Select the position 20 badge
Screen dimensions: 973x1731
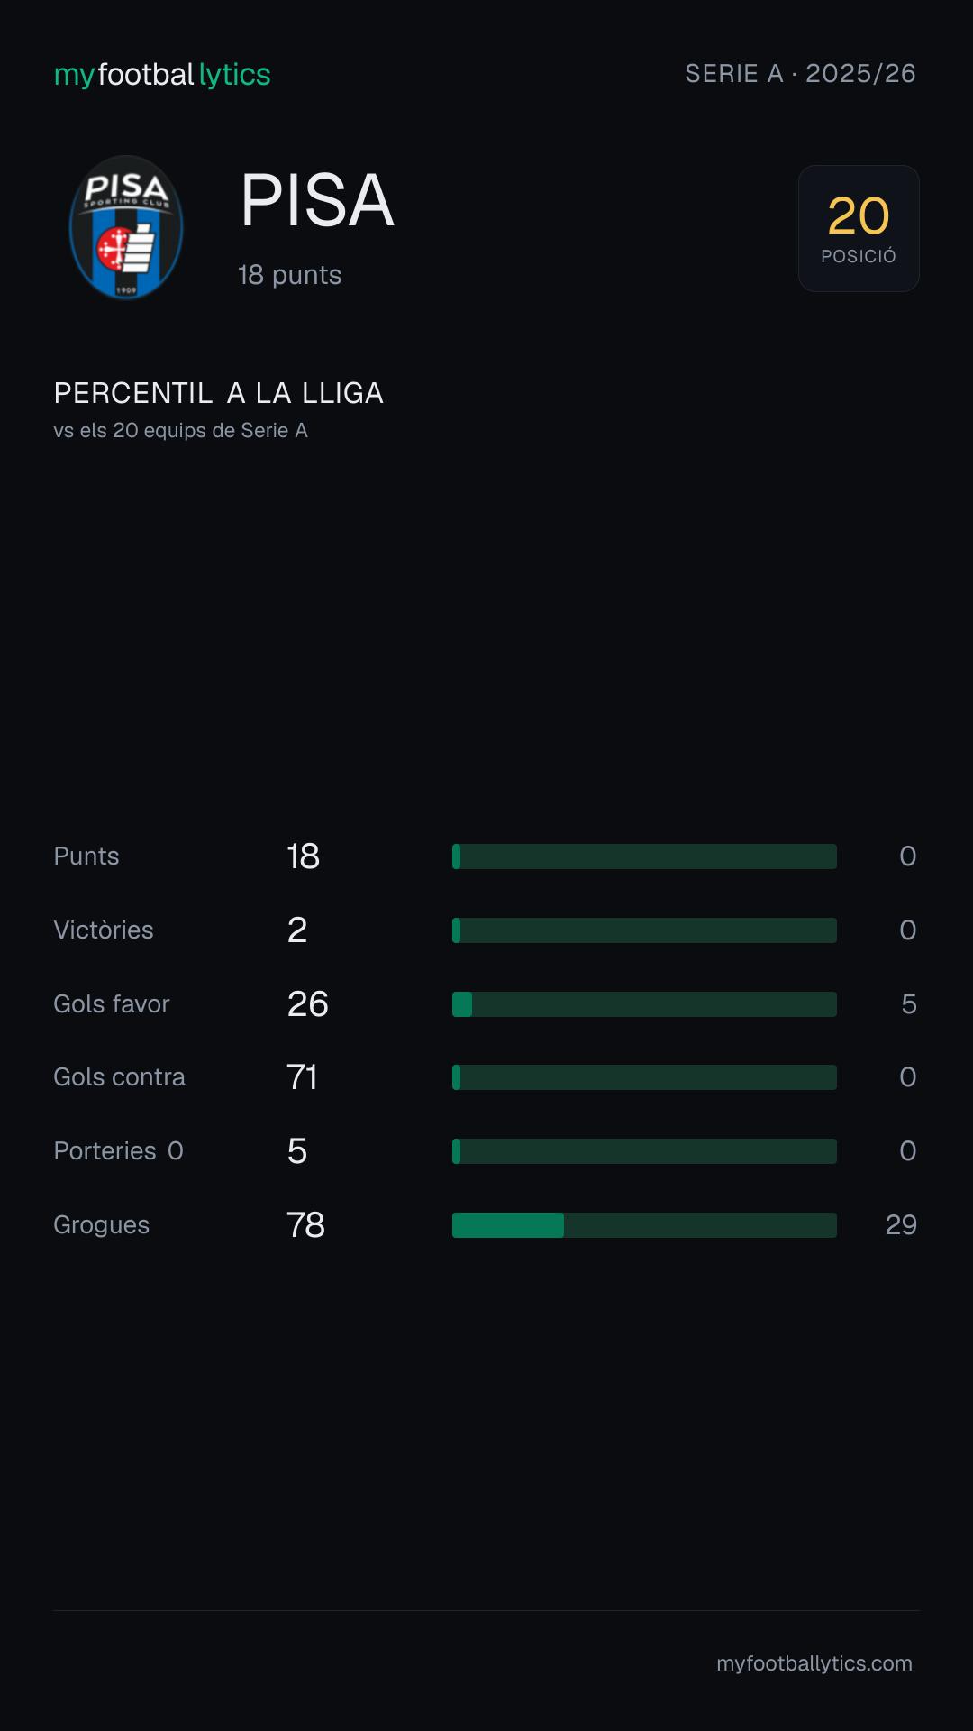pos(859,228)
